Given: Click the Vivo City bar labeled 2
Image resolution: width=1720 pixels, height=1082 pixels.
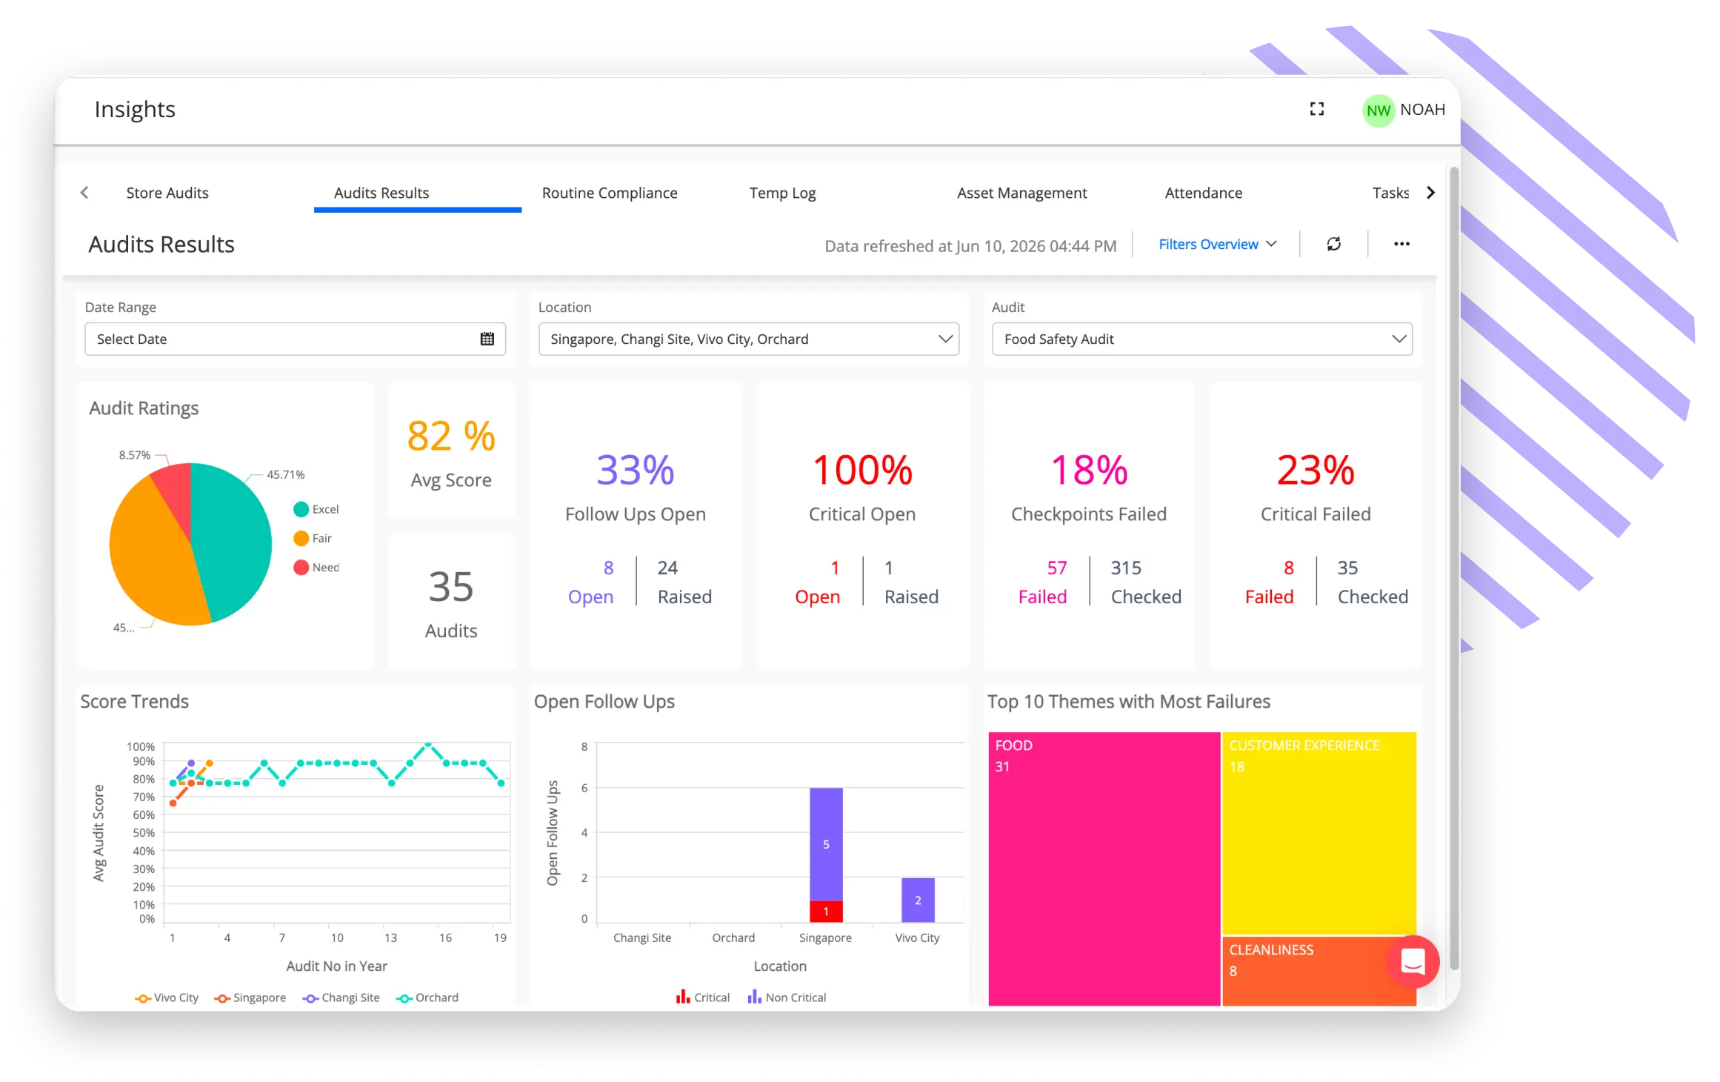Looking at the screenshot, I should click(x=918, y=900).
